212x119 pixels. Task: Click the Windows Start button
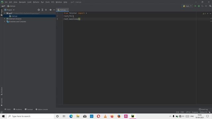(x=3, y=116)
